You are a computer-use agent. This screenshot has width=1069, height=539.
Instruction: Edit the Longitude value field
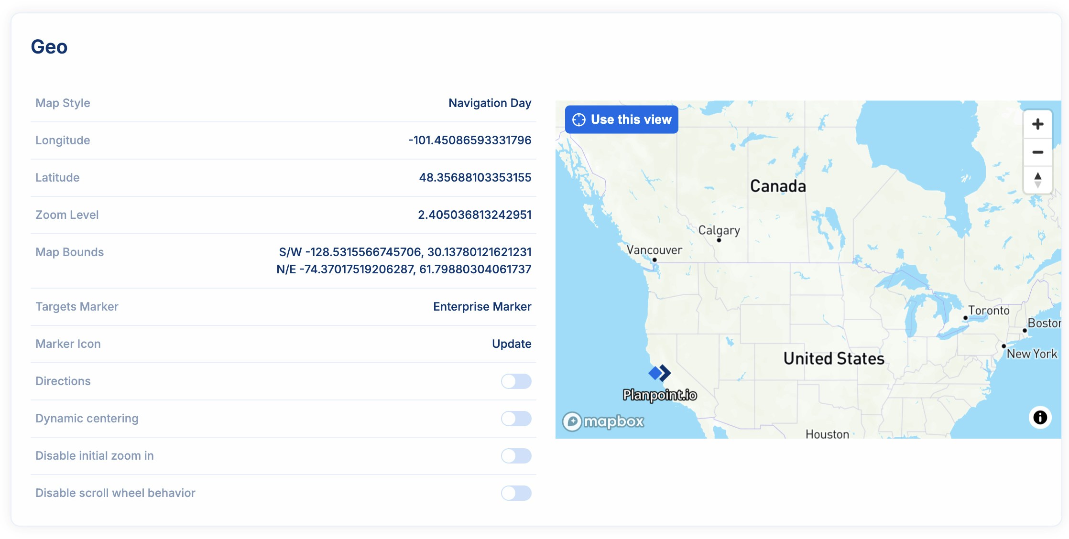click(x=469, y=140)
